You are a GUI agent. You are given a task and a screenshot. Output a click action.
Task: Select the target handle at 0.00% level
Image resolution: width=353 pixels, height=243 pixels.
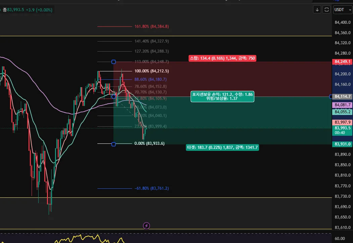click(x=114, y=144)
